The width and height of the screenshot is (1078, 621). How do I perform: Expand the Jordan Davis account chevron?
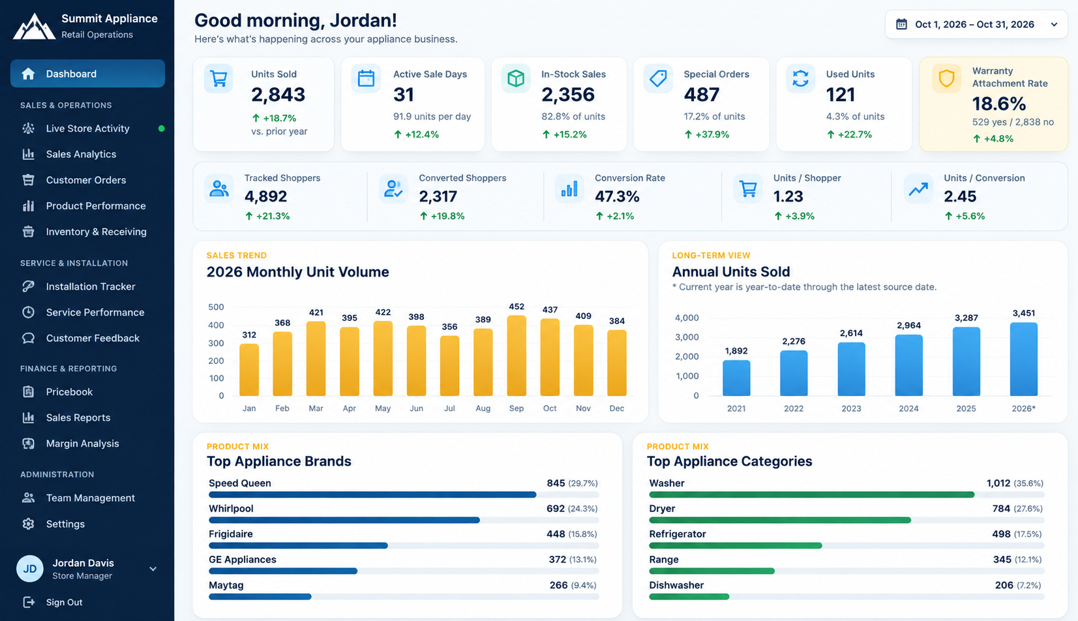point(153,569)
